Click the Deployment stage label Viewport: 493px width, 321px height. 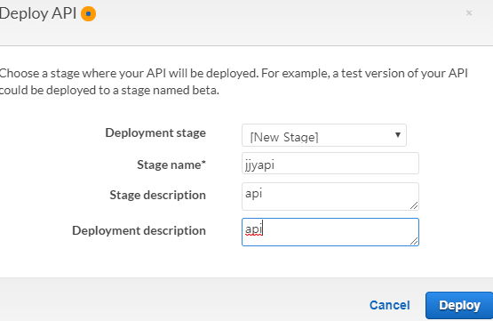pos(155,133)
